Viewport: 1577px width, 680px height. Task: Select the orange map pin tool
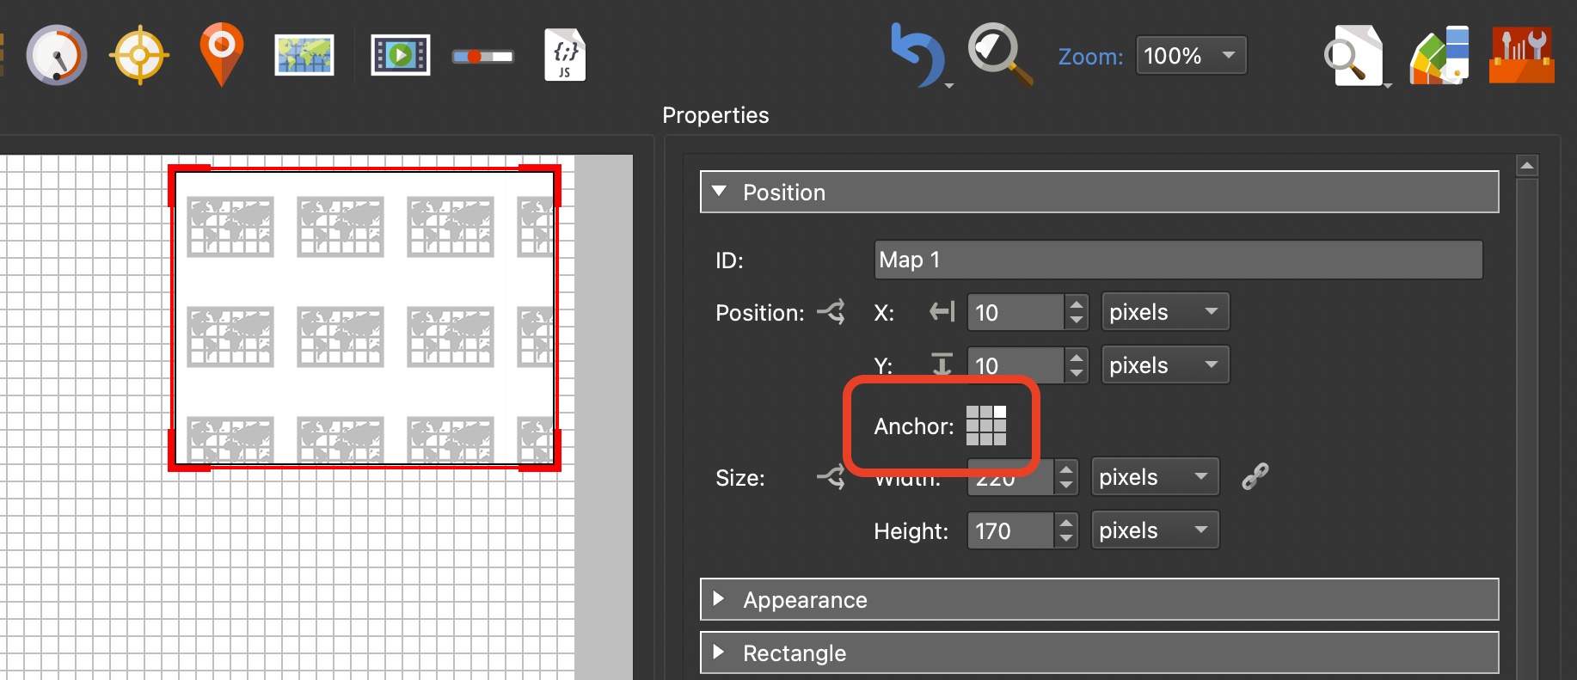pos(221,54)
